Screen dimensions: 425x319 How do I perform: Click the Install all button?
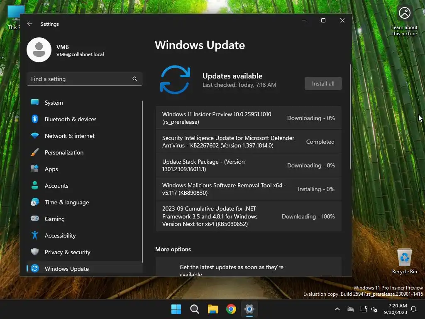pos(323,83)
